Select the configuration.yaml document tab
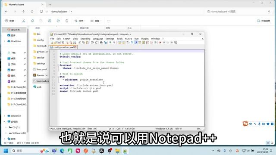 click(x=63, y=47)
